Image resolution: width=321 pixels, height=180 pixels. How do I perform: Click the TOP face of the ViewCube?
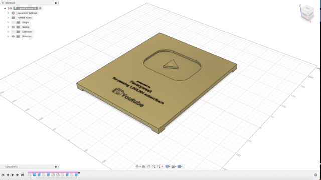(x=307, y=8)
